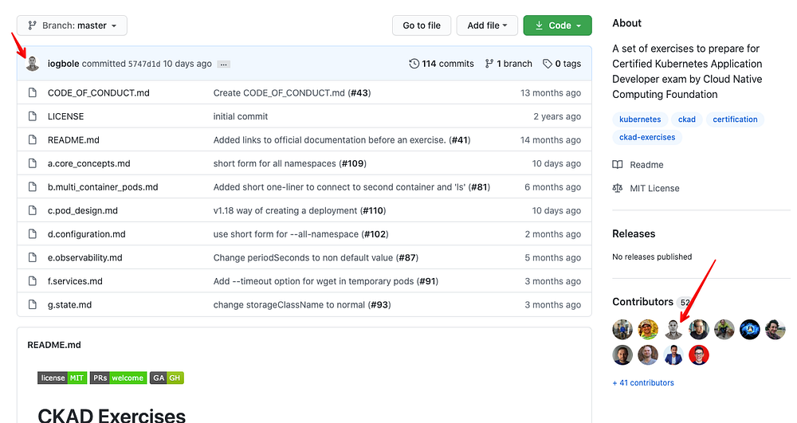Select the kubernetes topic tag

[640, 119]
